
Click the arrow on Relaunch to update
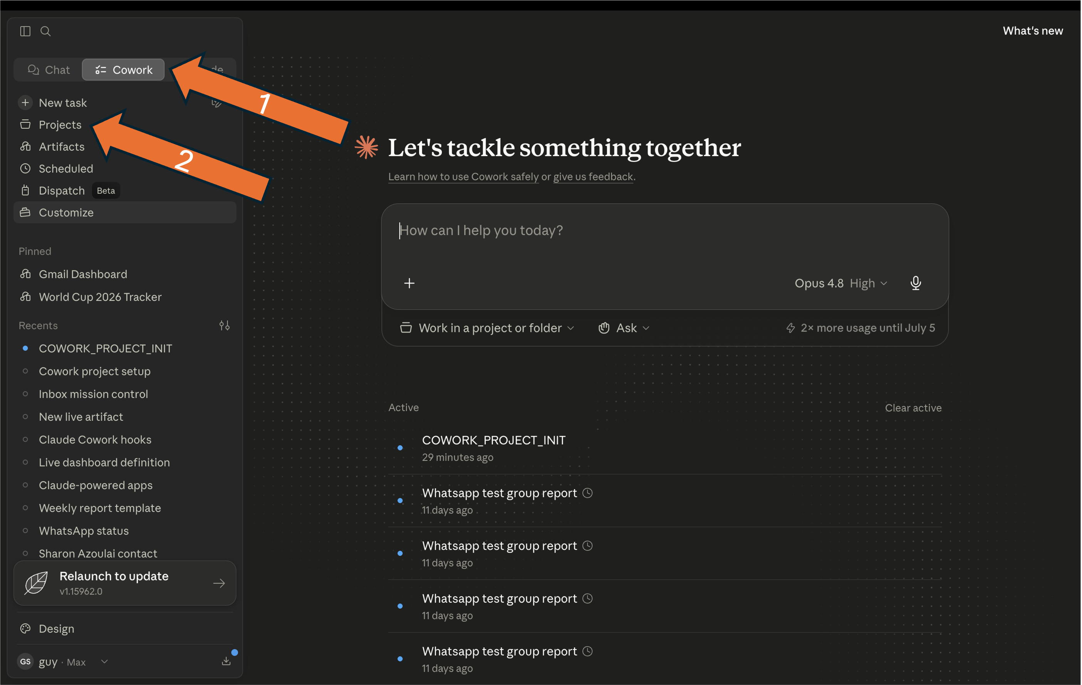pos(219,583)
